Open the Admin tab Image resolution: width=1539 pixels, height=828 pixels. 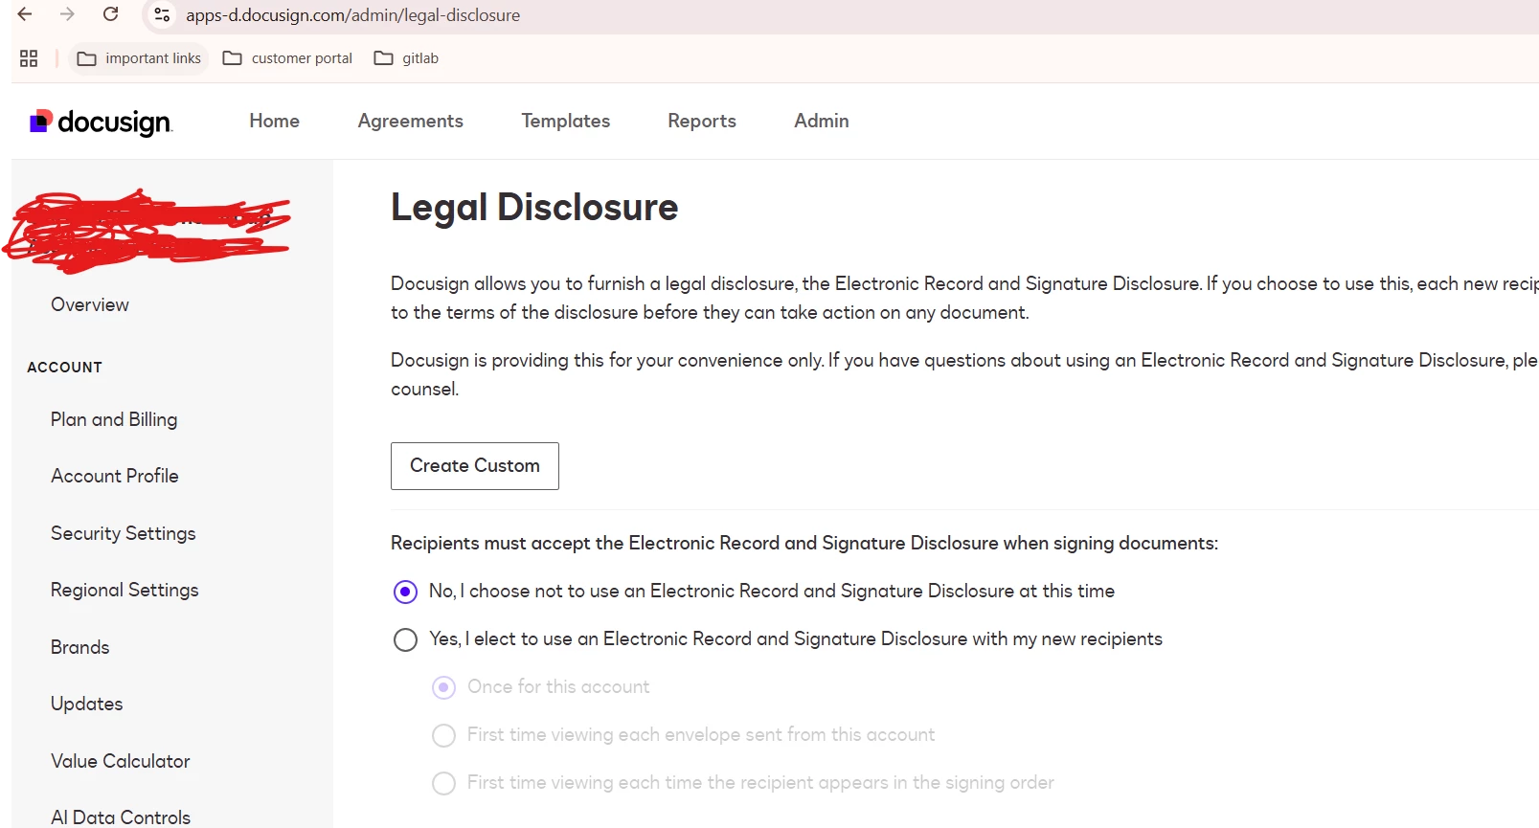click(x=822, y=121)
